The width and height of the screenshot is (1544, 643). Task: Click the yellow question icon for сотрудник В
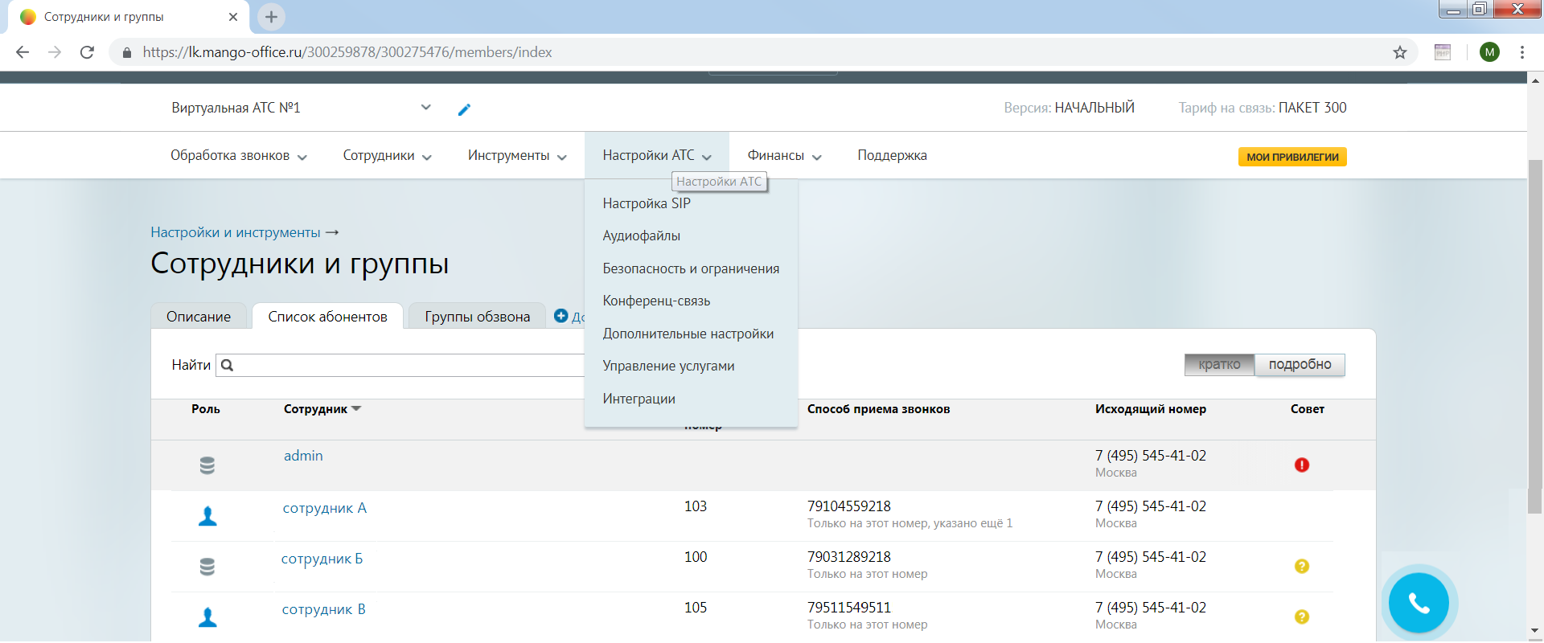tap(1302, 616)
